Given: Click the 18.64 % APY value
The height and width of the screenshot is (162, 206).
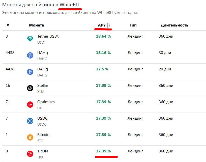Looking at the screenshot, I should click(103, 36).
